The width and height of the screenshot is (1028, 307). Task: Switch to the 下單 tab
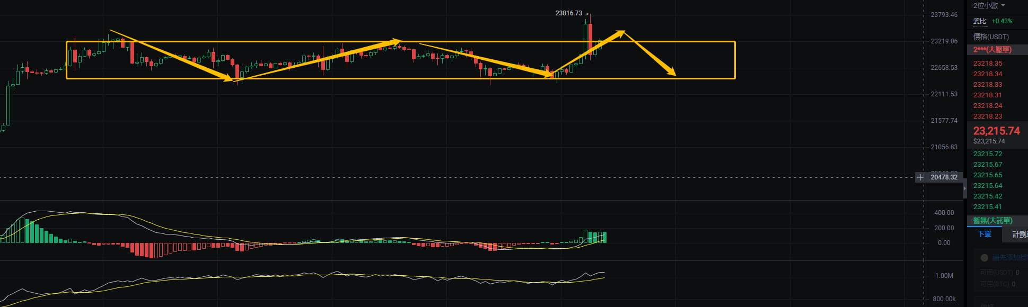[985, 234]
